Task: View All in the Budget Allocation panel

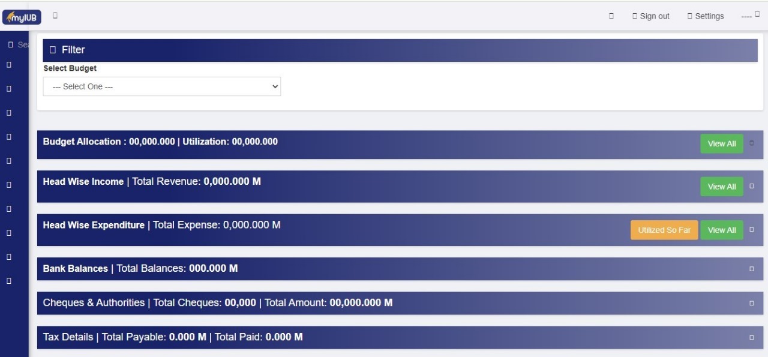Action: (x=722, y=143)
